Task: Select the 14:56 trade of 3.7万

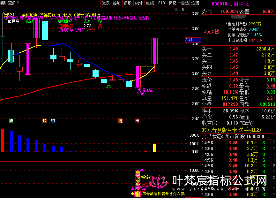Action: coord(238,149)
